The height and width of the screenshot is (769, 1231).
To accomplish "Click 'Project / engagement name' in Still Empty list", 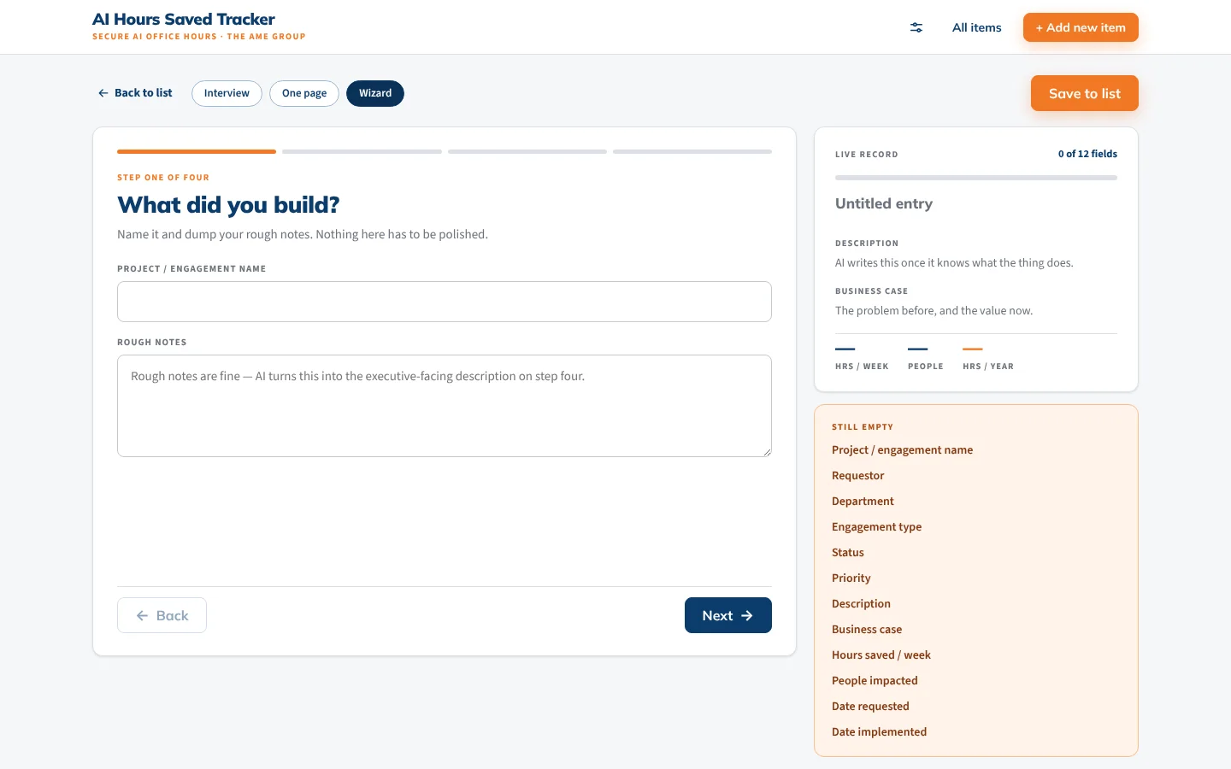I will (902, 450).
